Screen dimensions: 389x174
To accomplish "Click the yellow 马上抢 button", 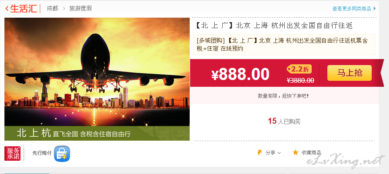I will tap(349, 73).
